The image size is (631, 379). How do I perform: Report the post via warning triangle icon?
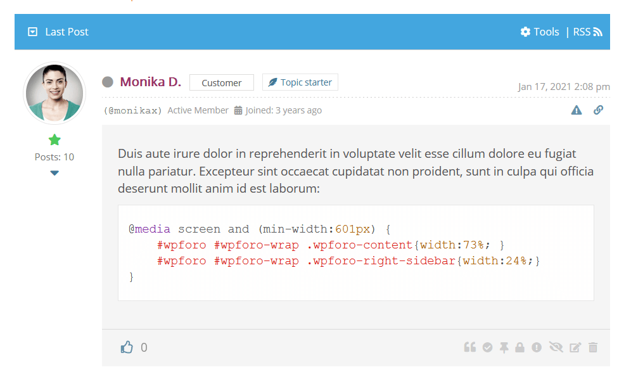tap(576, 110)
